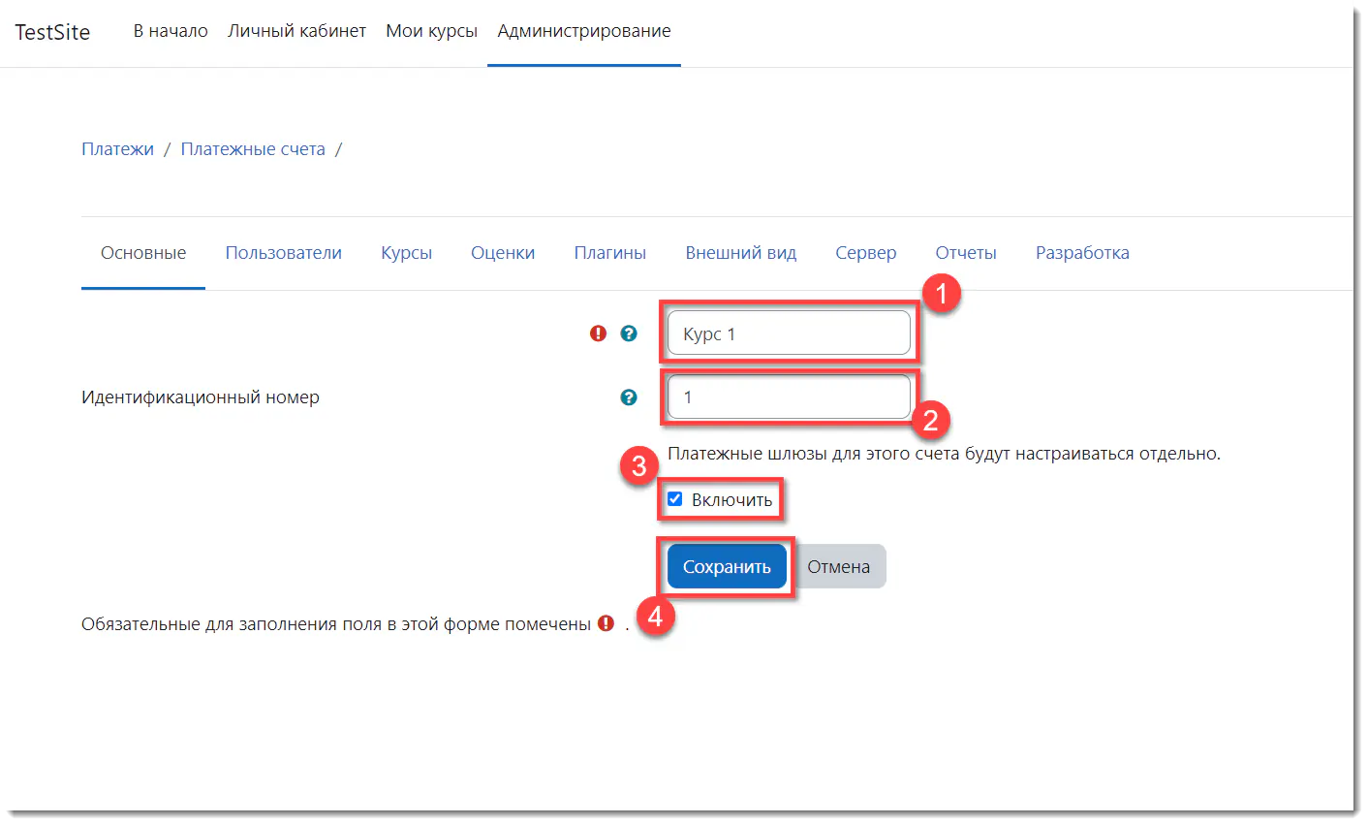Screen dimensions: 1368x825
Task: Go to Платежные счета breadcrumb
Action: 253,149
